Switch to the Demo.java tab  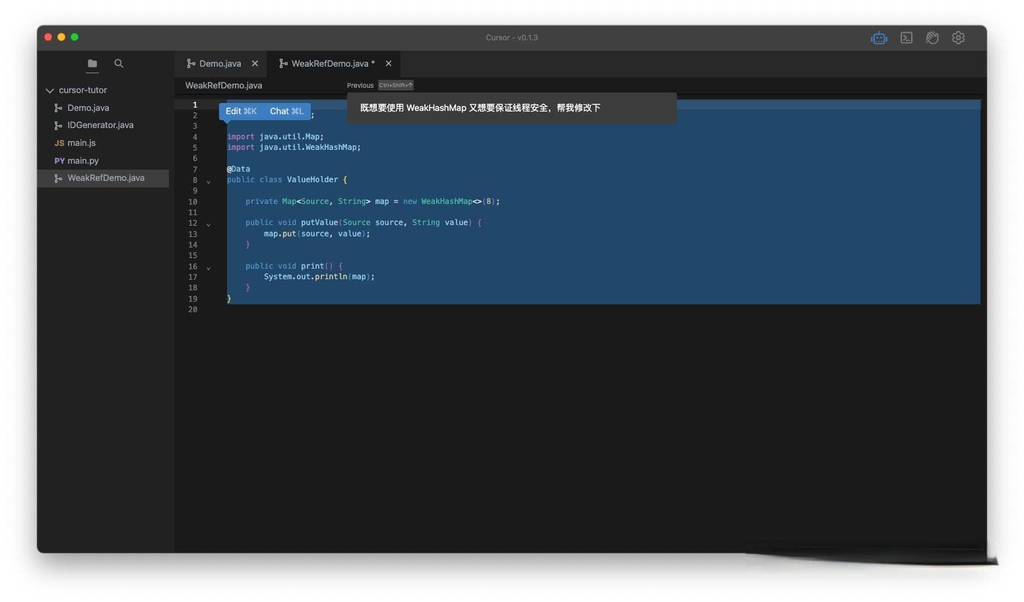point(221,63)
